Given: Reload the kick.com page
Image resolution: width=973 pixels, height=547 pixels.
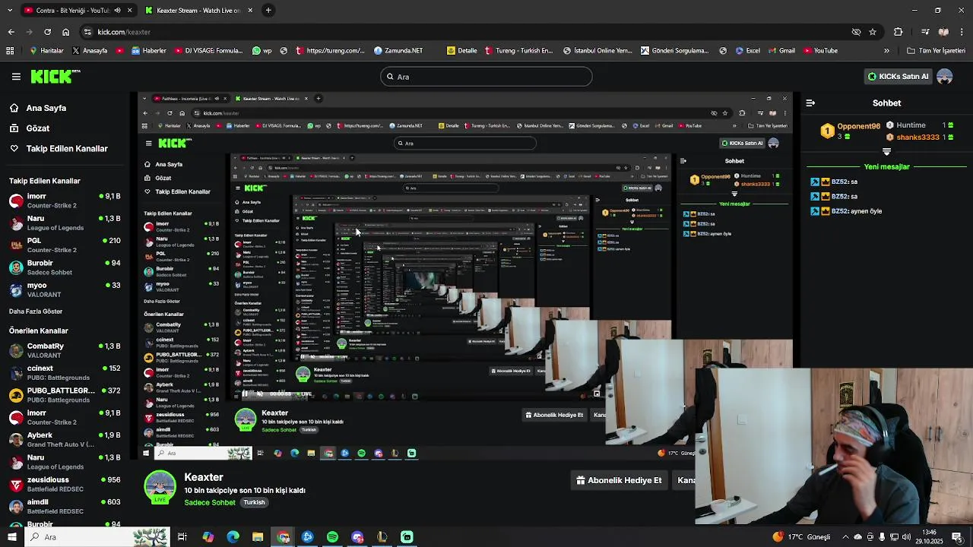Looking at the screenshot, I should click(x=47, y=32).
